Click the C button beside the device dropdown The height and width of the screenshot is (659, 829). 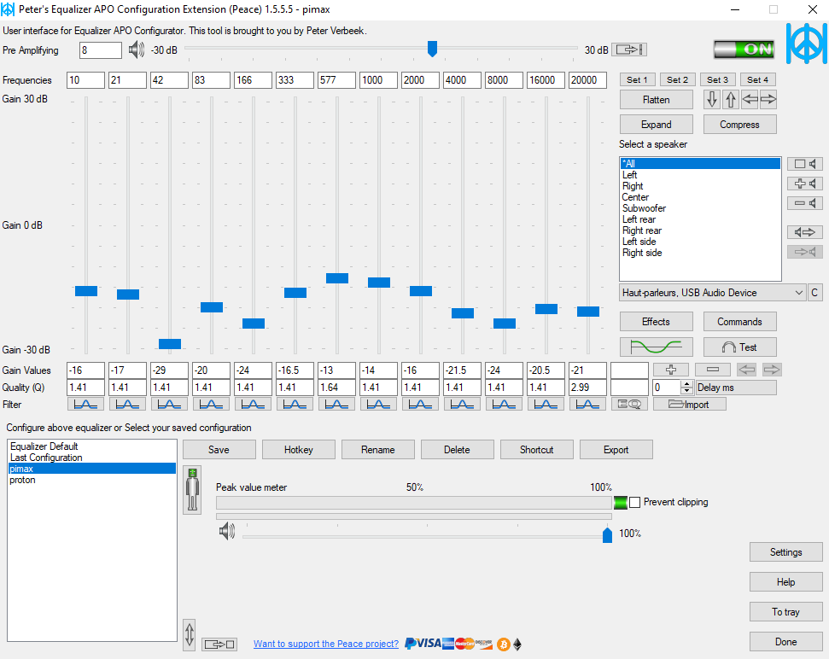(x=814, y=293)
